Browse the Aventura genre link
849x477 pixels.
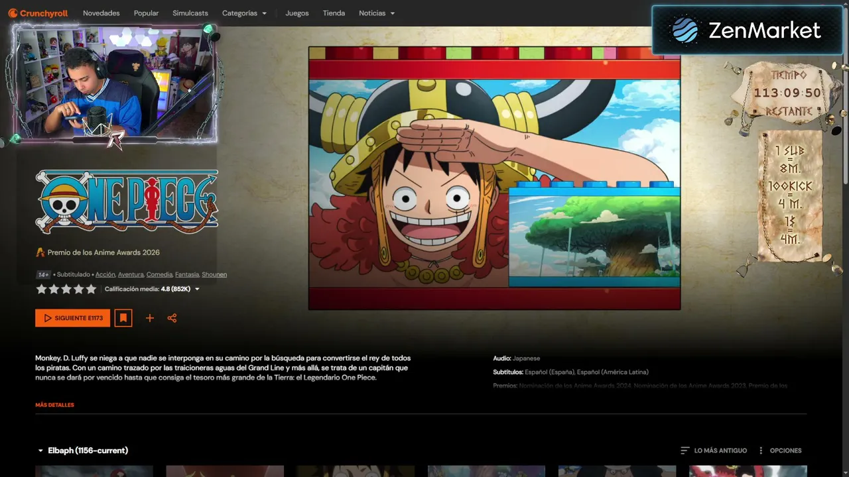(131, 274)
